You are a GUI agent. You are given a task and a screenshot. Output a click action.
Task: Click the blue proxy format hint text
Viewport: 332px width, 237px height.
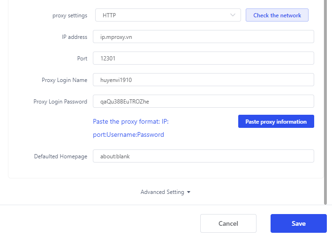(x=130, y=128)
